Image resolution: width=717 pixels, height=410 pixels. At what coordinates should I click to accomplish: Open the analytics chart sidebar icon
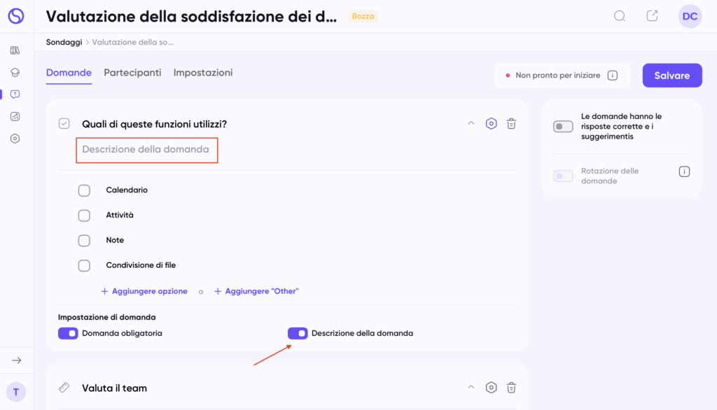pos(15,117)
